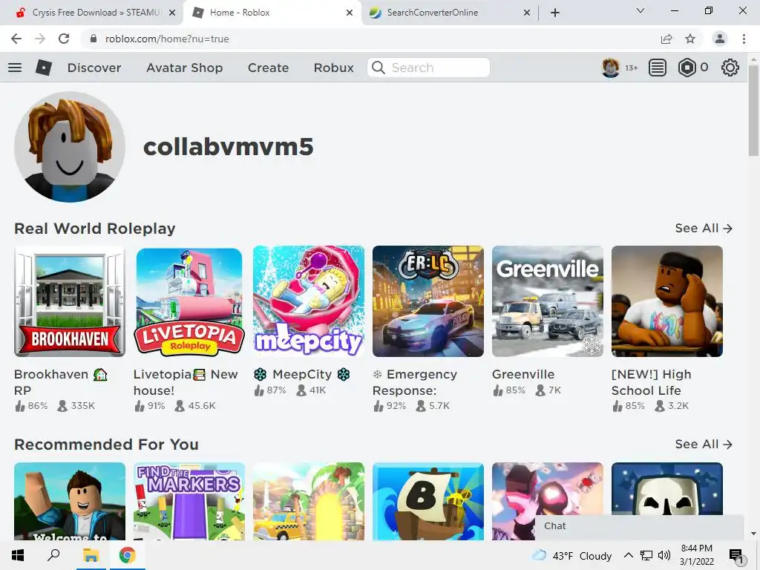Image resolution: width=760 pixels, height=570 pixels.
Task: Click the small avatar icon in navbar
Action: point(611,68)
